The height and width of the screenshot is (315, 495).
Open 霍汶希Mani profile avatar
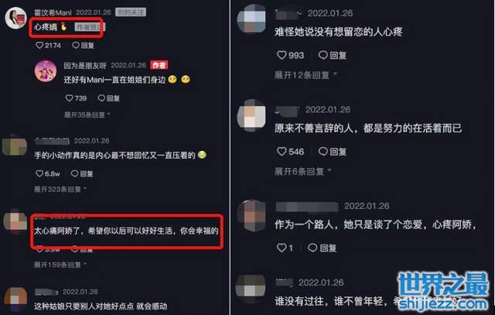pos(15,18)
